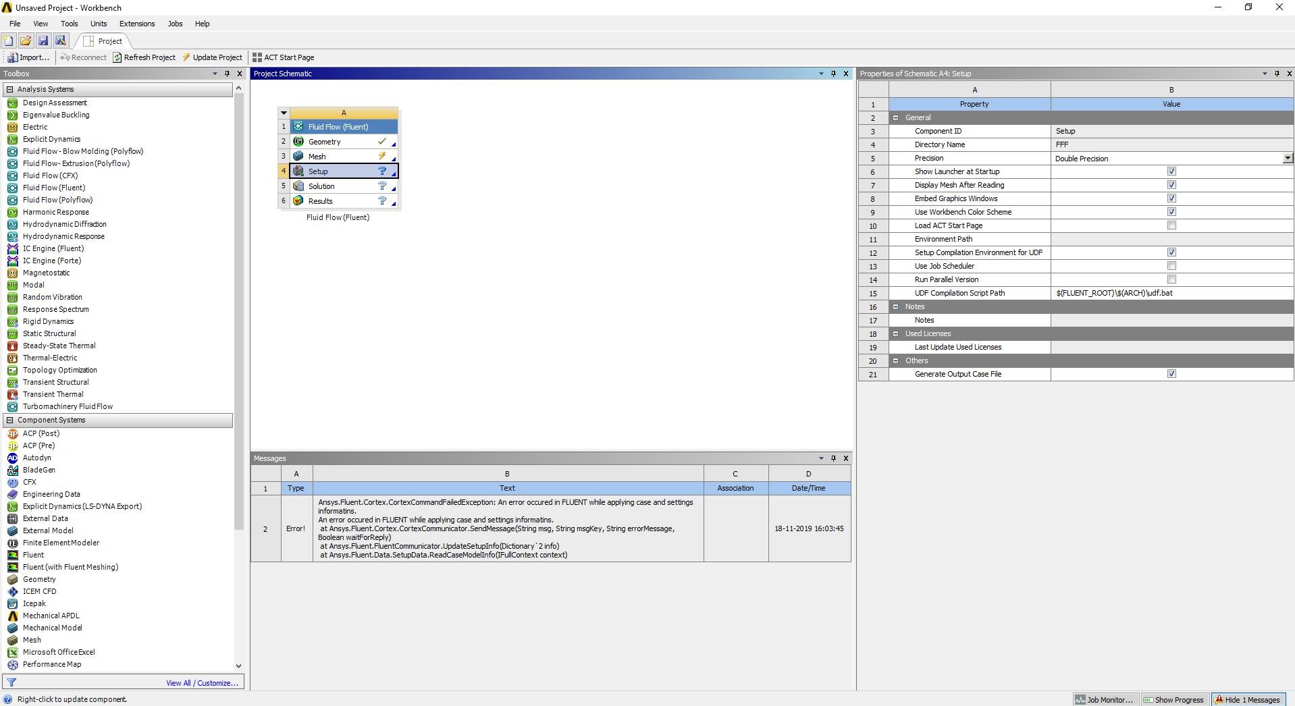Select the Topology Optimization icon

pos(12,370)
